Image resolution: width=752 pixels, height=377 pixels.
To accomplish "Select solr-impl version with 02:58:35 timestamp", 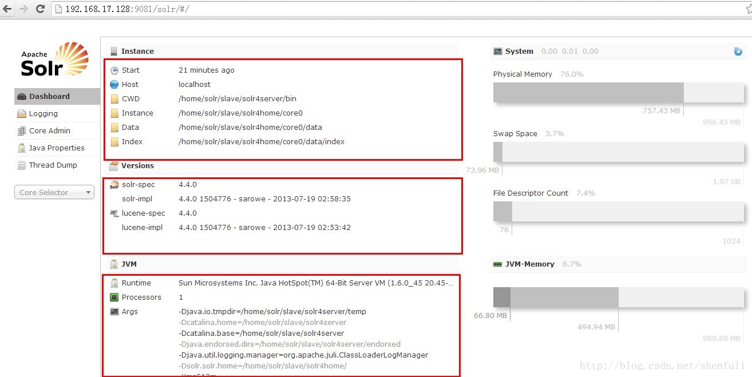I will coord(264,199).
